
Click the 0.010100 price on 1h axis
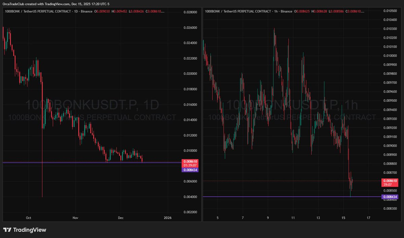coord(390,47)
